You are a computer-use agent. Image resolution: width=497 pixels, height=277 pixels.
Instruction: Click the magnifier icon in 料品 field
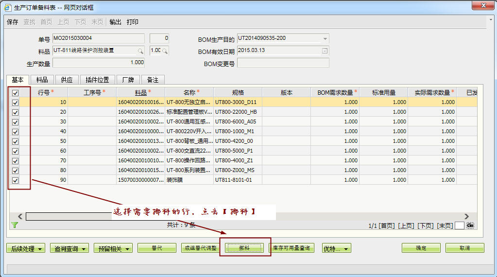pos(140,51)
